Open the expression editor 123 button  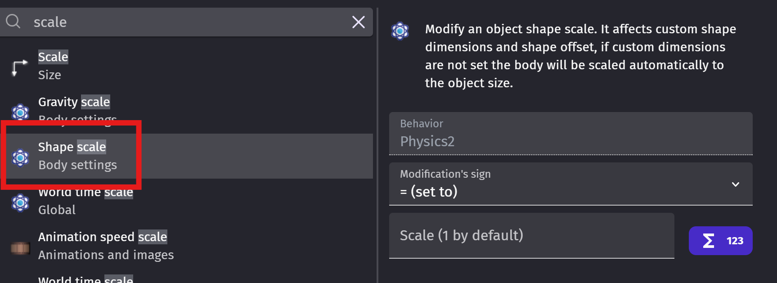(x=734, y=241)
